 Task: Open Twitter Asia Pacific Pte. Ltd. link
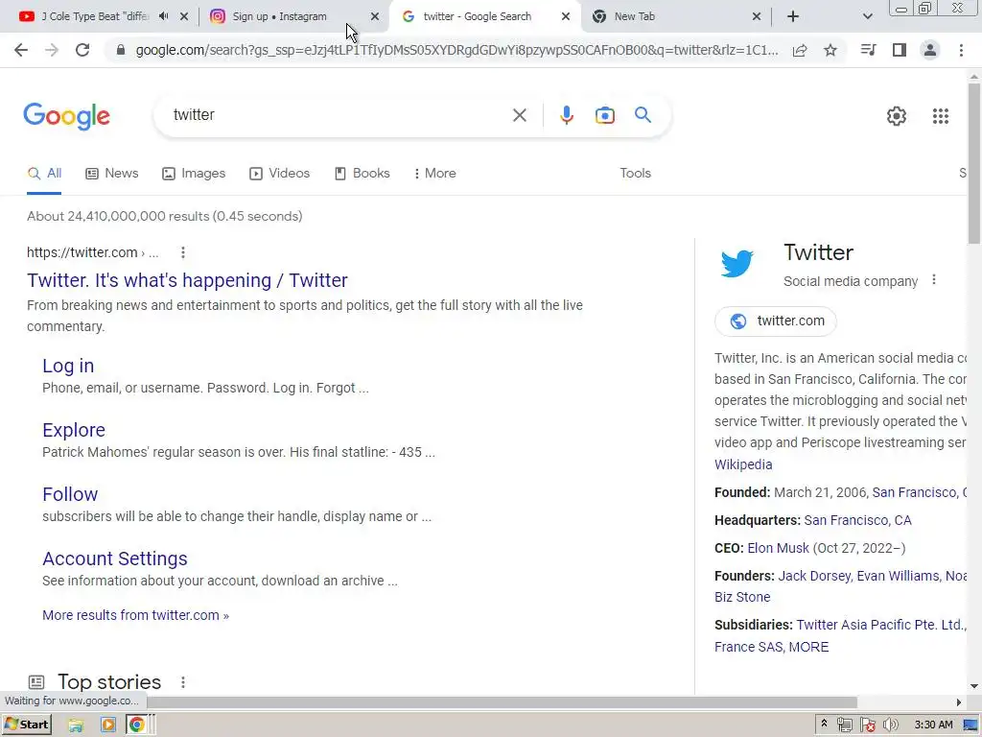(x=879, y=626)
